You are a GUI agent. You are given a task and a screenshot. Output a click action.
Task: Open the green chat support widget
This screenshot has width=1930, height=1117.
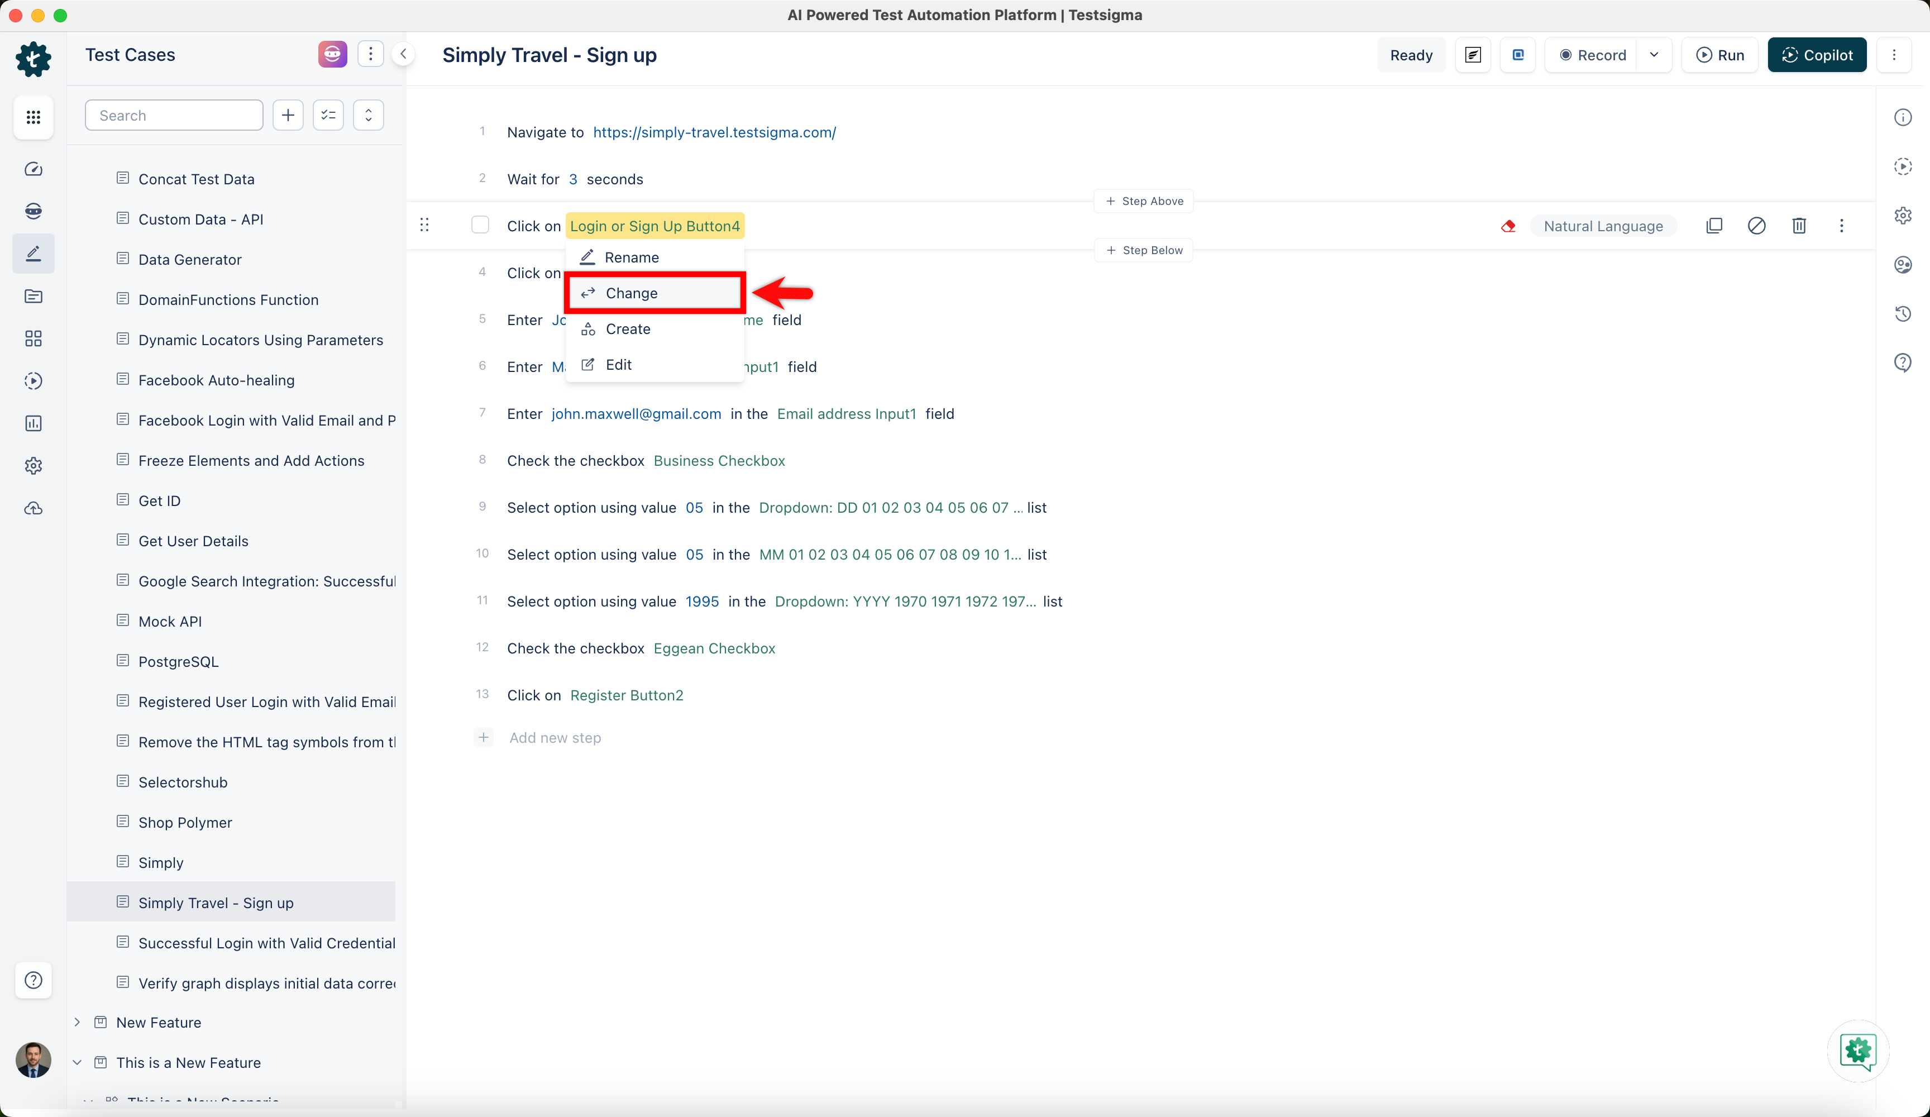[x=1858, y=1051]
